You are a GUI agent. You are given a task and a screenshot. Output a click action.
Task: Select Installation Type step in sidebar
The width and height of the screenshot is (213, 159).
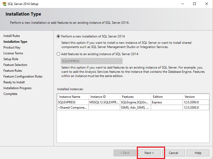pos(15,42)
